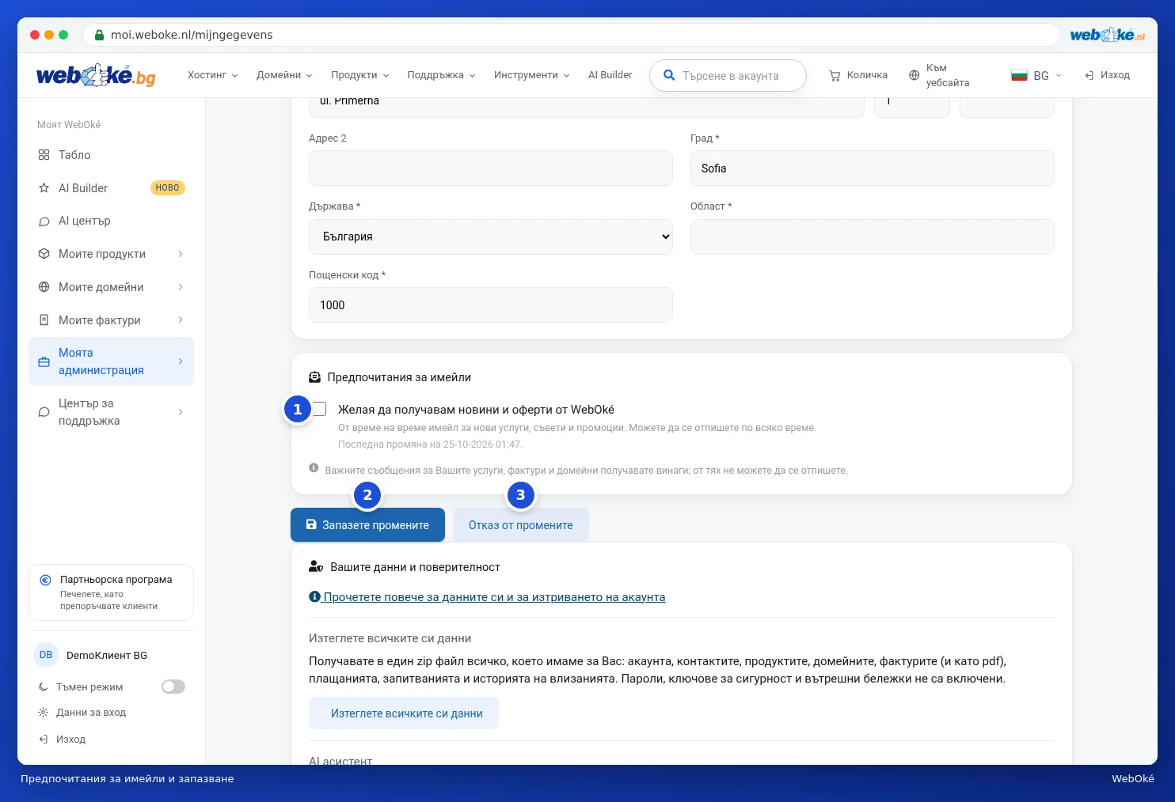Enable the Тъмен режим toggle

click(x=173, y=687)
